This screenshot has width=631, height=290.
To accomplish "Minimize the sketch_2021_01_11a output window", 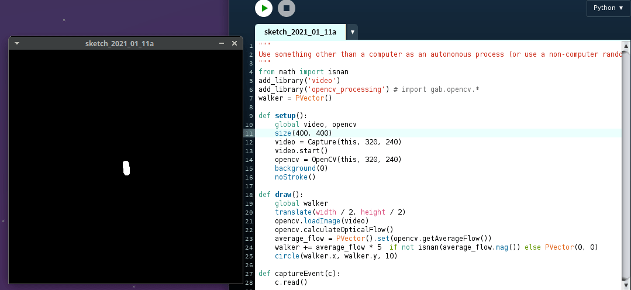I will pos(222,43).
